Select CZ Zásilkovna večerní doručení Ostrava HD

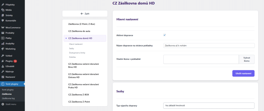[83, 76]
